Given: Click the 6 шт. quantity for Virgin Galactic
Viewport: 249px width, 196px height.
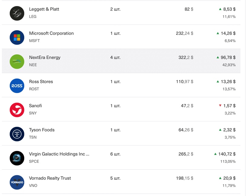Looking at the screenshot, I should [x=115, y=154].
